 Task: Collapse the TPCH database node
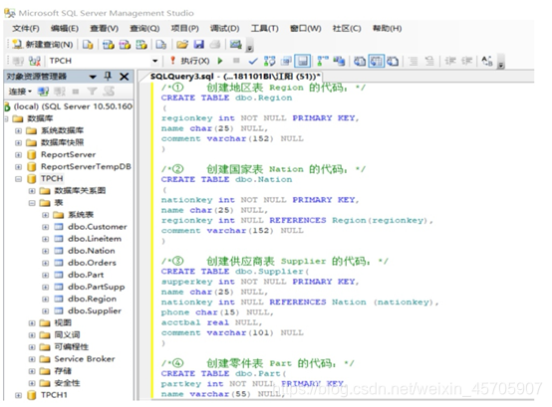[18, 179]
